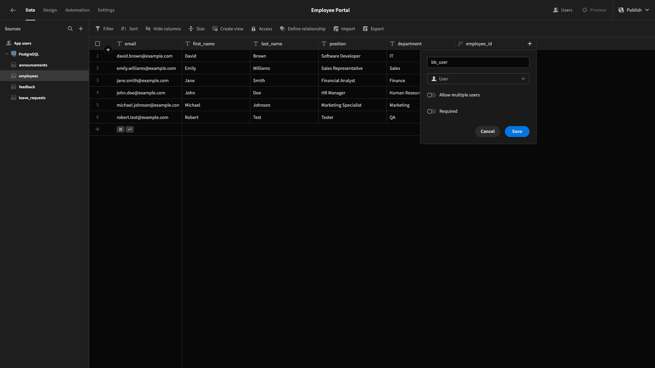
Task: Click the employee_id column header
Action: pyautogui.click(x=489, y=44)
